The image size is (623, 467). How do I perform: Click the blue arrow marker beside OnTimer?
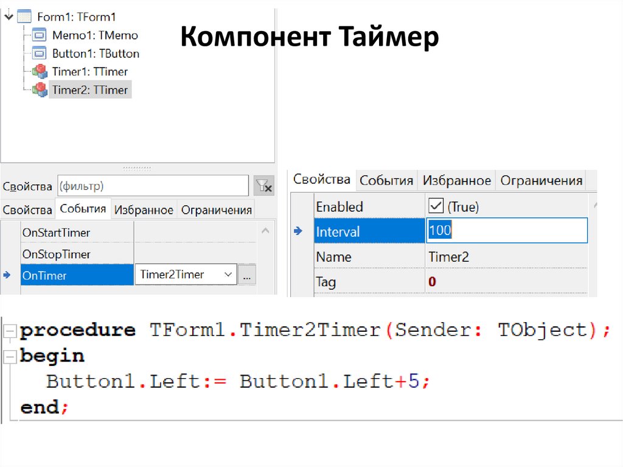(x=7, y=275)
